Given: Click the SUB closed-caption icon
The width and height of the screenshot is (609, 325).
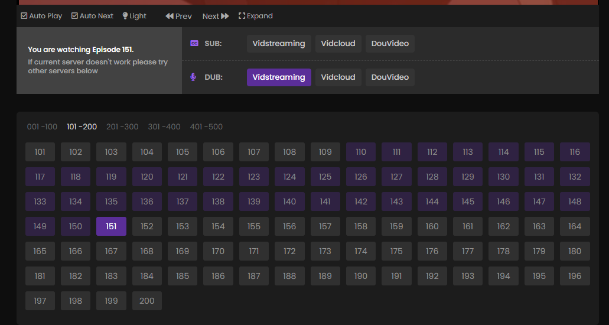Looking at the screenshot, I should pos(194,44).
